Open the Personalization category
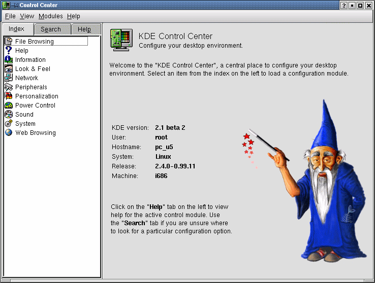Image resolution: width=375 pixels, height=283 pixels. [x=37, y=96]
